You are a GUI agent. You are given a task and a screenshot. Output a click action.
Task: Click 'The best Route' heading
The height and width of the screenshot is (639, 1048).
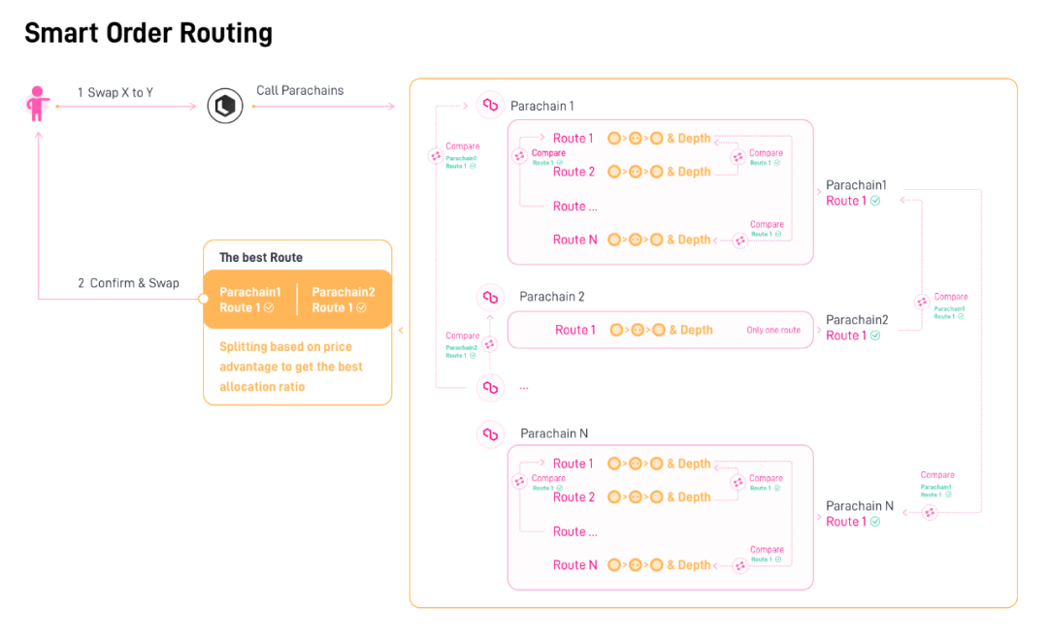click(x=261, y=258)
